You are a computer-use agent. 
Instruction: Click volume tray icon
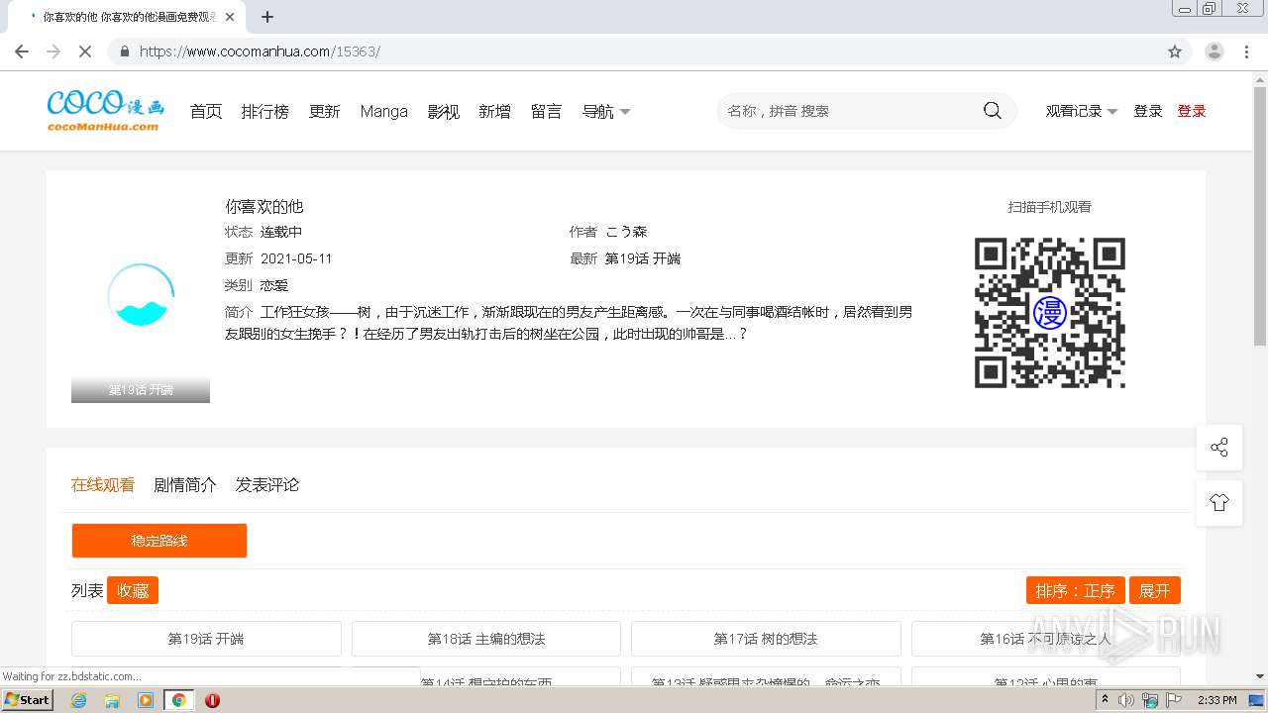pyautogui.click(x=1126, y=700)
